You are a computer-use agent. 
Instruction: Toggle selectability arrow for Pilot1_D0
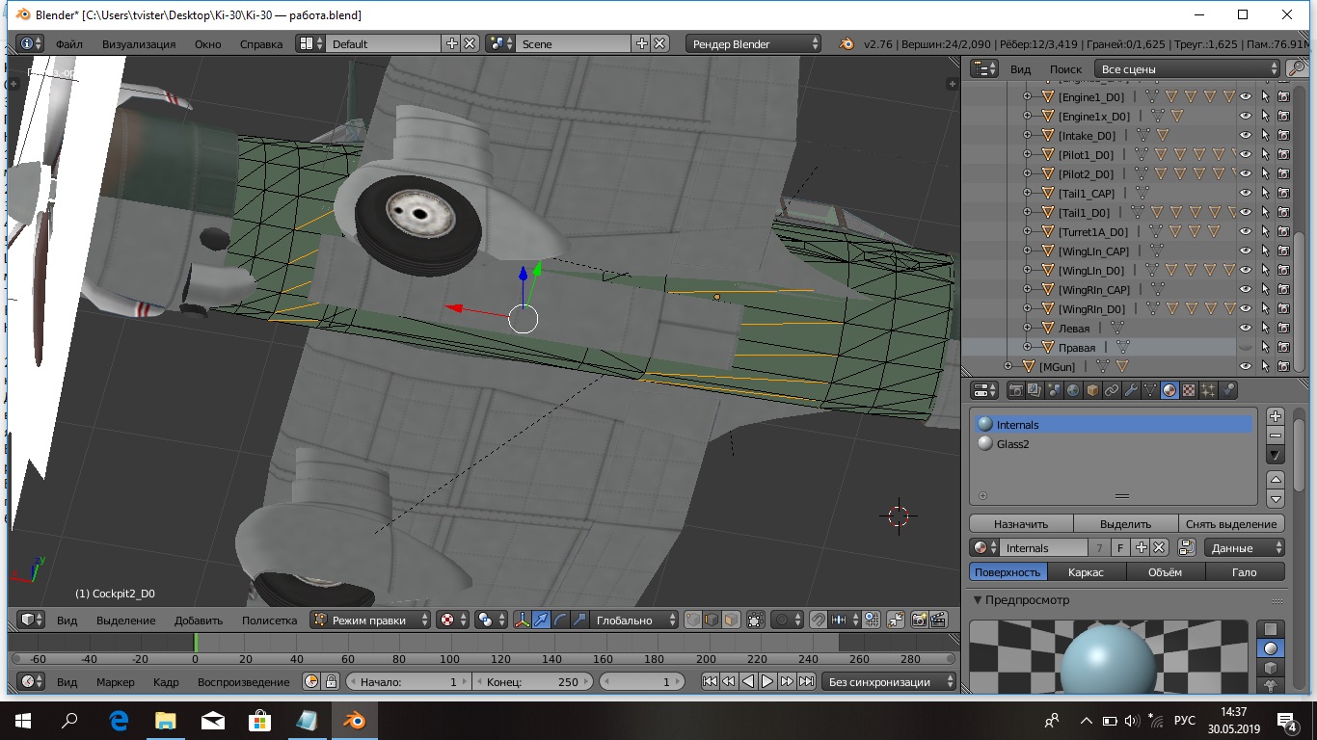1265,155
